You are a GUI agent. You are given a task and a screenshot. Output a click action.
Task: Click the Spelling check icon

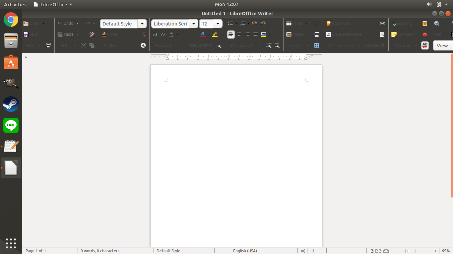(394, 23)
